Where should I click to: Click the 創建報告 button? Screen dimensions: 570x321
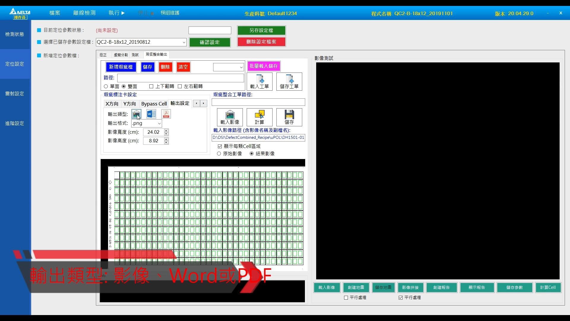click(x=441, y=287)
